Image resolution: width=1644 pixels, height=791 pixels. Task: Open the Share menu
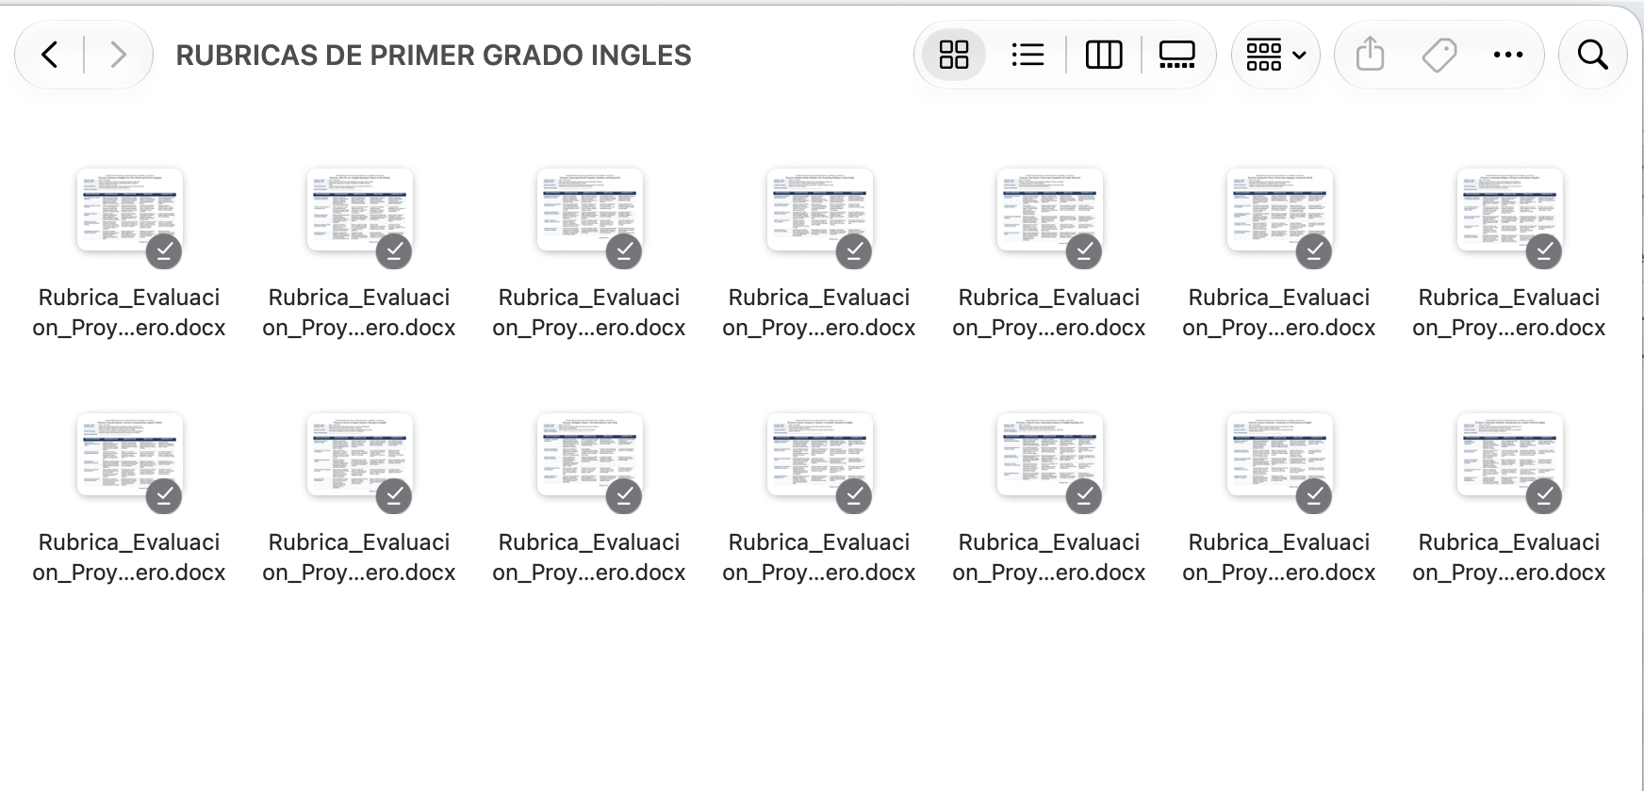[x=1370, y=55]
